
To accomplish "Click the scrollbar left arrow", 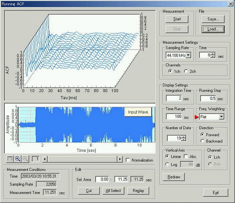I will (45, 159).
